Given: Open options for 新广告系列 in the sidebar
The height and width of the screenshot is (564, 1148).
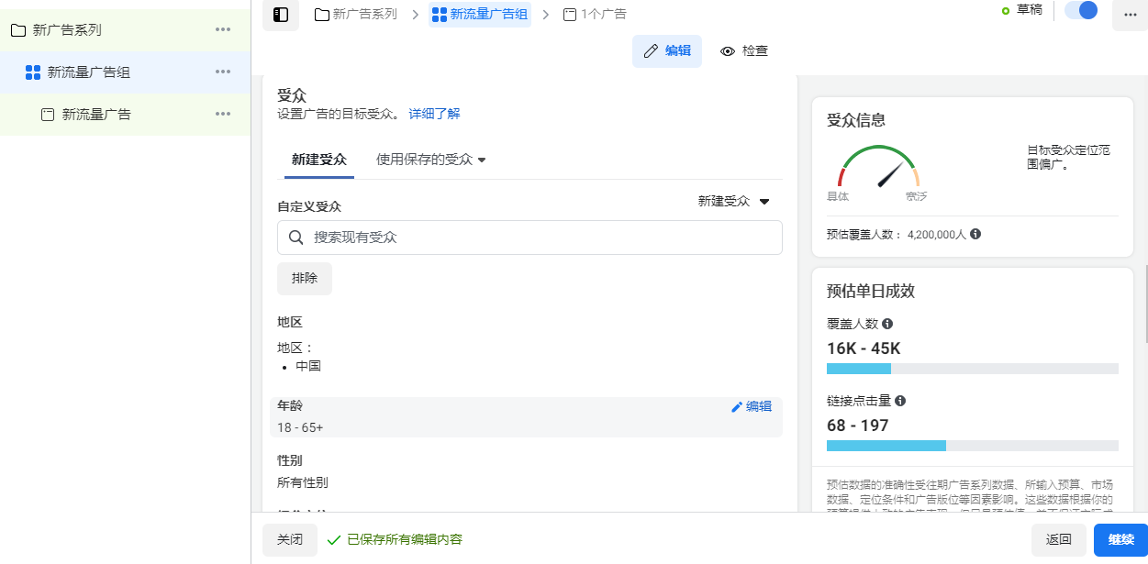Looking at the screenshot, I should tap(223, 29).
